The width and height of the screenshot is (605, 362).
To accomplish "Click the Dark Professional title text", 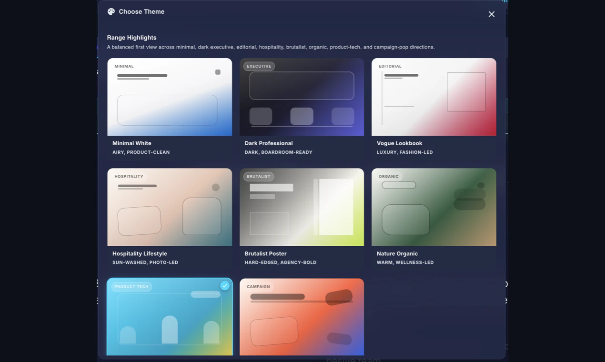I will (x=269, y=143).
